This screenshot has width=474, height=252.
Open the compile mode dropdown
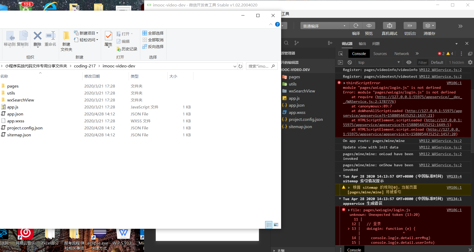pyautogui.click(x=325, y=26)
